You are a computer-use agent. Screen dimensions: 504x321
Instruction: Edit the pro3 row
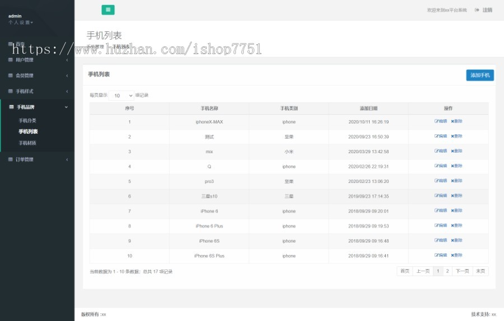[441, 181]
